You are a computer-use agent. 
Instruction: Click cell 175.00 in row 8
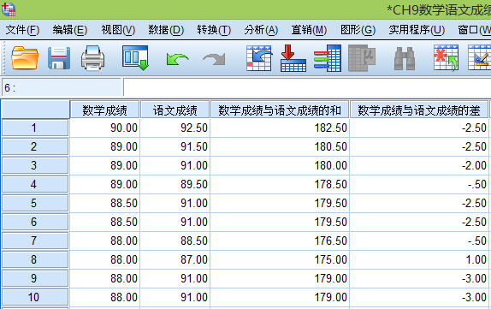coord(280,259)
